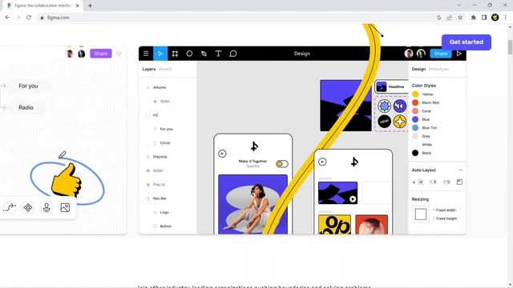Image resolution: width=513 pixels, height=288 pixels.
Task: Pick the Grey color style swatch
Action: pyautogui.click(x=415, y=136)
